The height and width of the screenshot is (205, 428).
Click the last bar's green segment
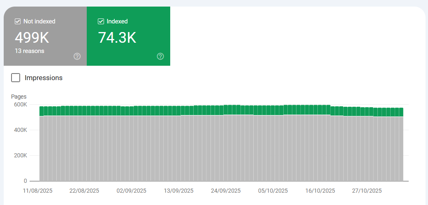pos(401,112)
